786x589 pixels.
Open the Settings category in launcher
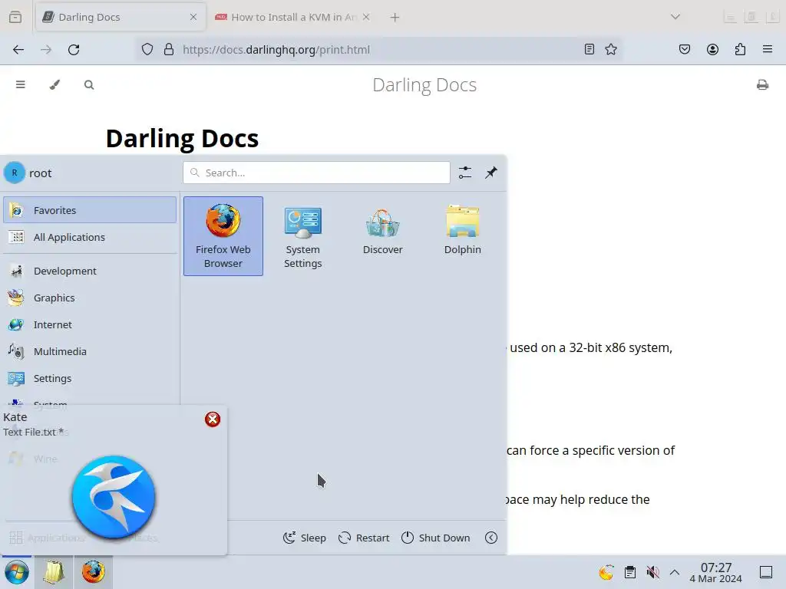(x=90, y=378)
